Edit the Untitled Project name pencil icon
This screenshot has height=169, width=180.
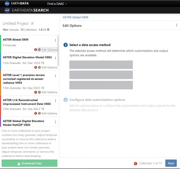click(x=32, y=23)
